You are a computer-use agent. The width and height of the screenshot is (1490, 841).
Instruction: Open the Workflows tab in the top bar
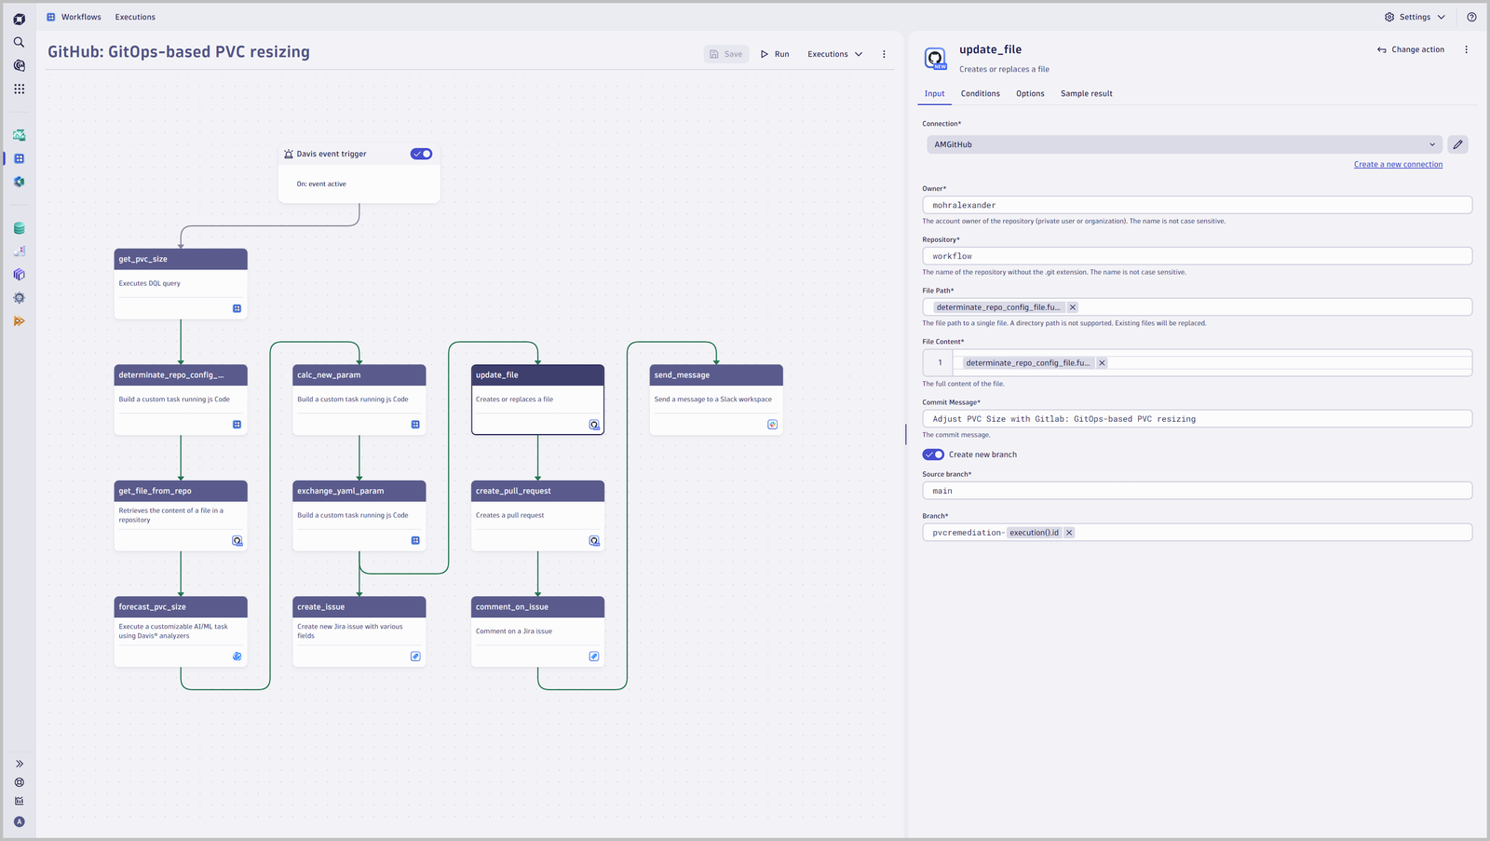click(x=74, y=17)
